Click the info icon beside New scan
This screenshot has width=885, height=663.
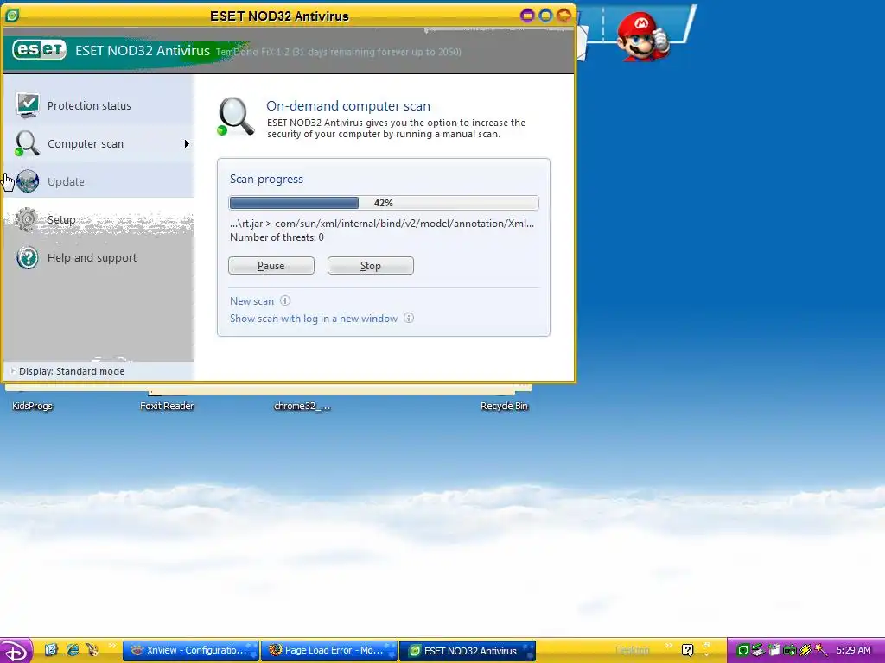[x=285, y=300]
